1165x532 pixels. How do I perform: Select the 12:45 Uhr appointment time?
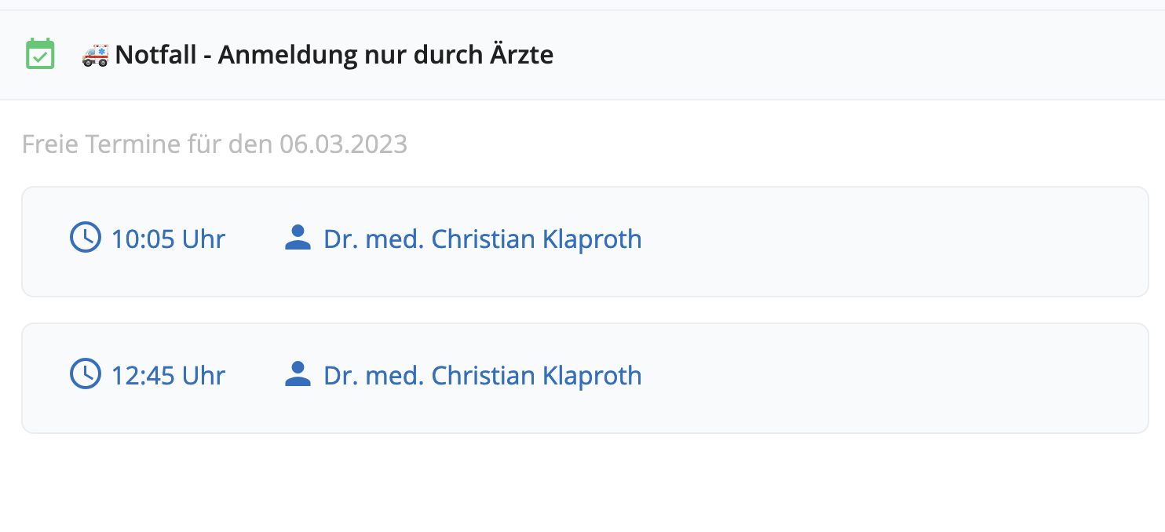coord(168,375)
